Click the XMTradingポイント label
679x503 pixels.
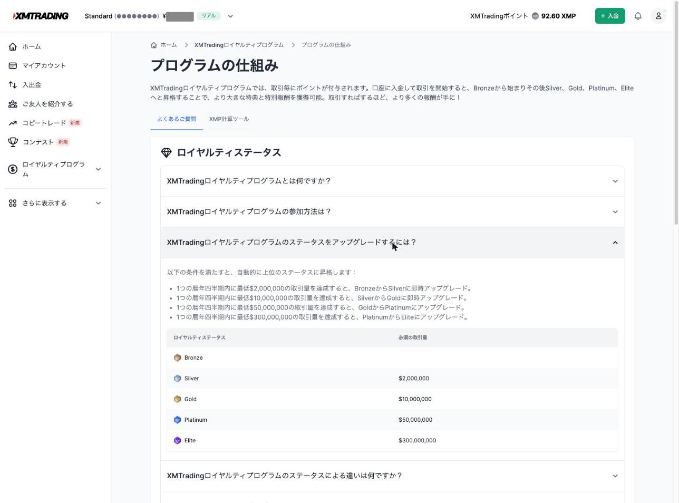(x=499, y=16)
